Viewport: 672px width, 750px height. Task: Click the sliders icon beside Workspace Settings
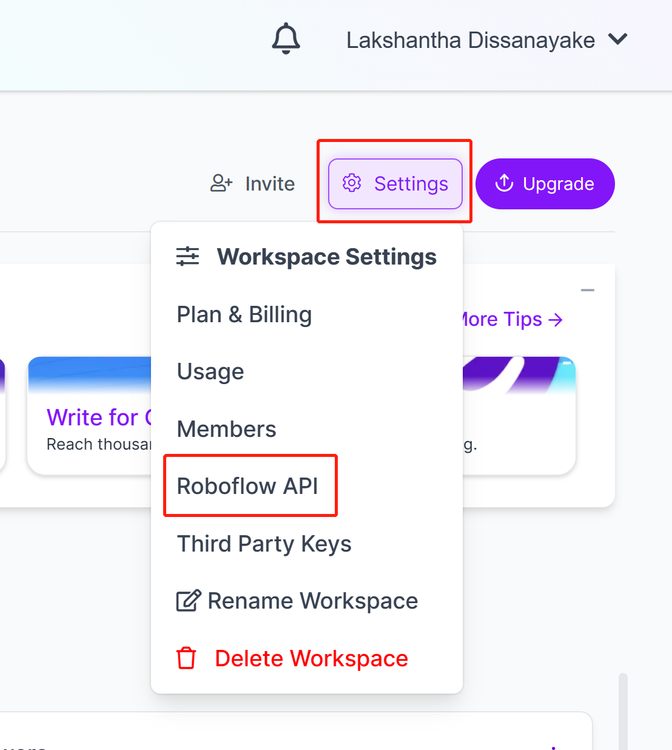pyautogui.click(x=187, y=257)
